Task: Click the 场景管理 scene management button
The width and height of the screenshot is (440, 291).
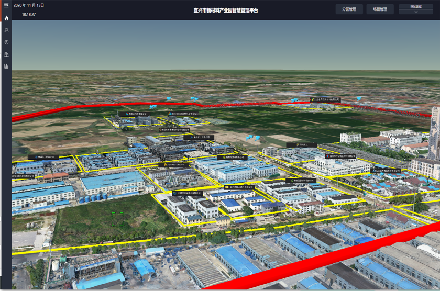Action: [380, 9]
